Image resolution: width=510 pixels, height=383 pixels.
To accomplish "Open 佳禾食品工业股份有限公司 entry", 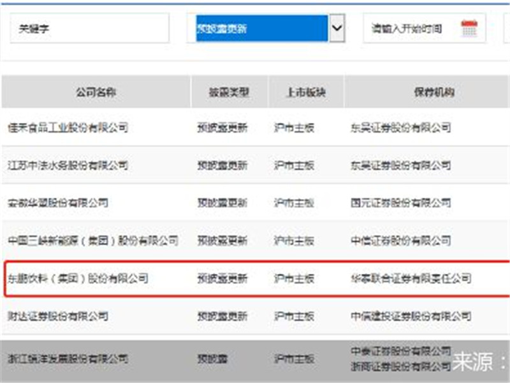I will click(x=68, y=127).
